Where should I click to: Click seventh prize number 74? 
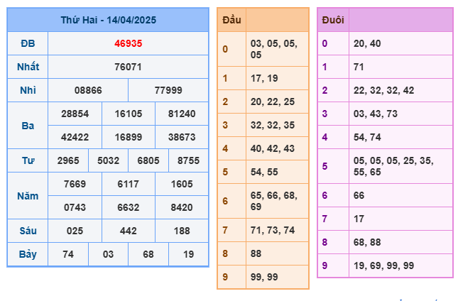click(68, 254)
